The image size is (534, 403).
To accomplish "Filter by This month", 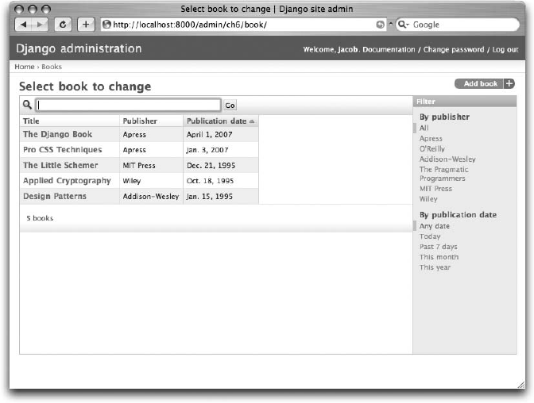I will [x=439, y=257].
